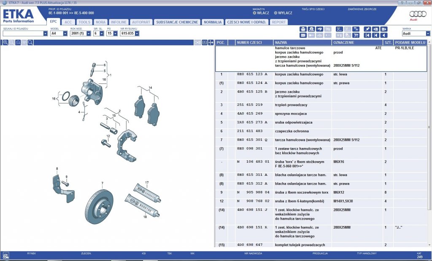Viewport: 432px width, 261px height.
Task: Open the MARKA dropdown showing Audi
Action: pos(428,34)
